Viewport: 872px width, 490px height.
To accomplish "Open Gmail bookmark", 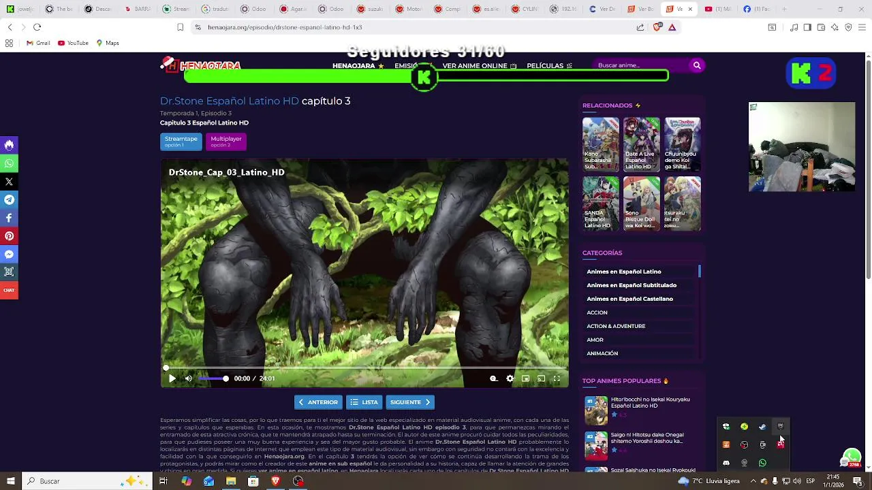I will click(x=38, y=43).
